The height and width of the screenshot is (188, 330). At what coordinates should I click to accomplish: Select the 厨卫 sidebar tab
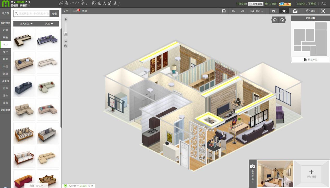click(x=5, y=74)
